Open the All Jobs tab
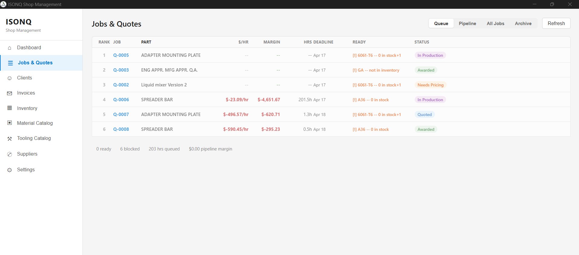 click(x=495, y=24)
